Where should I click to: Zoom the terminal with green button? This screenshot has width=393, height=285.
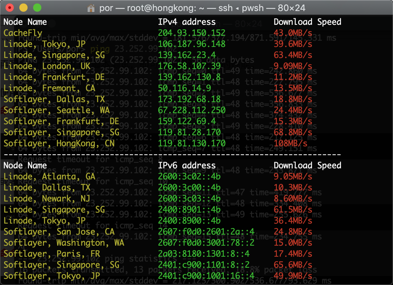pos(37,8)
